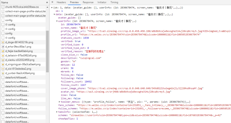
Task: Click the d_xingxingyan image file icon
Action: click(x=3, y=64)
